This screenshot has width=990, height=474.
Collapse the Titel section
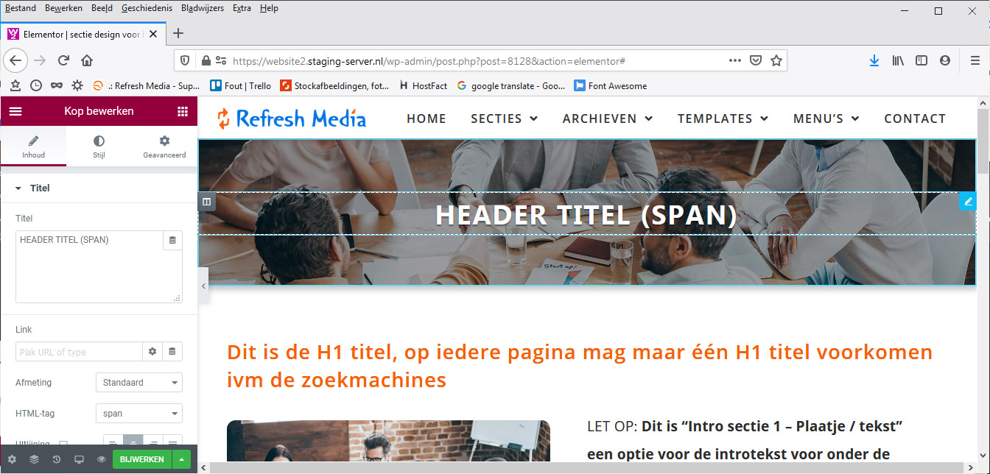click(x=18, y=188)
